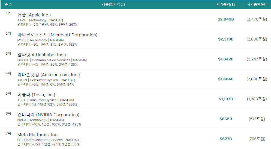Select the $1,842B market cap value

click(x=226, y=59)
